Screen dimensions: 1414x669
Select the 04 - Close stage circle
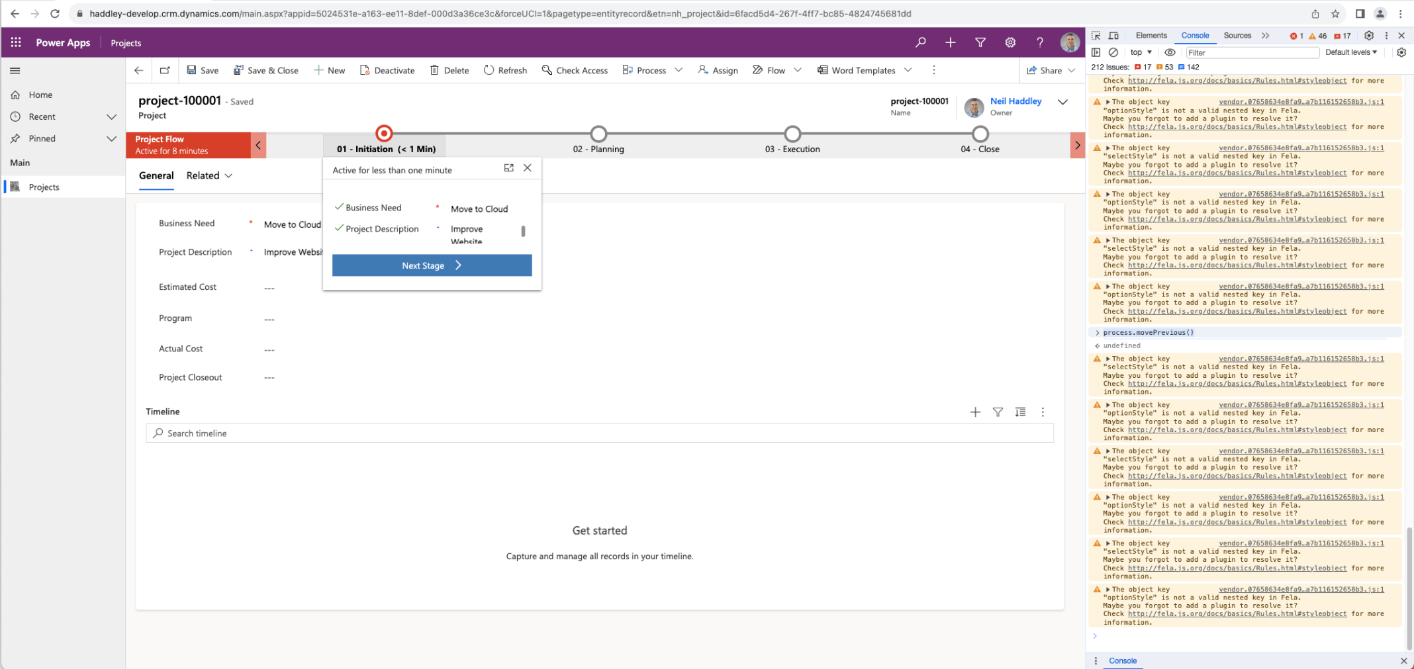click(980, 134)
